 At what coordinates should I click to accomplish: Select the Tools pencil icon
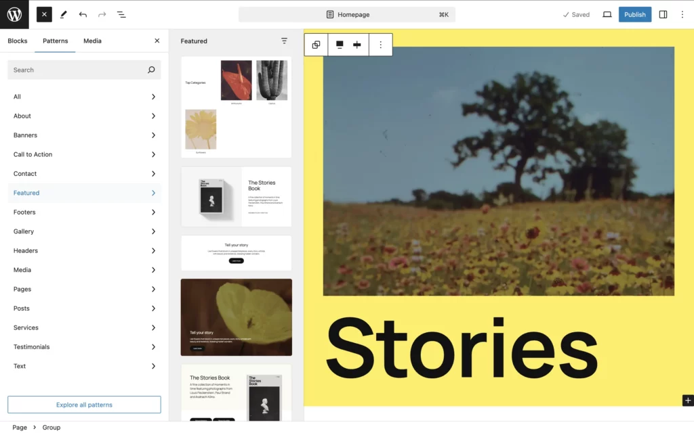pyautogui.click(x=63, y=15)
